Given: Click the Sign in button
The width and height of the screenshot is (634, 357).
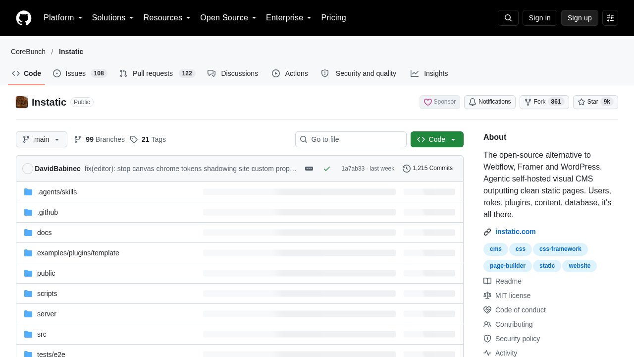Looking at the screenshot, I should pyautogui.click(x=540, y=18).
